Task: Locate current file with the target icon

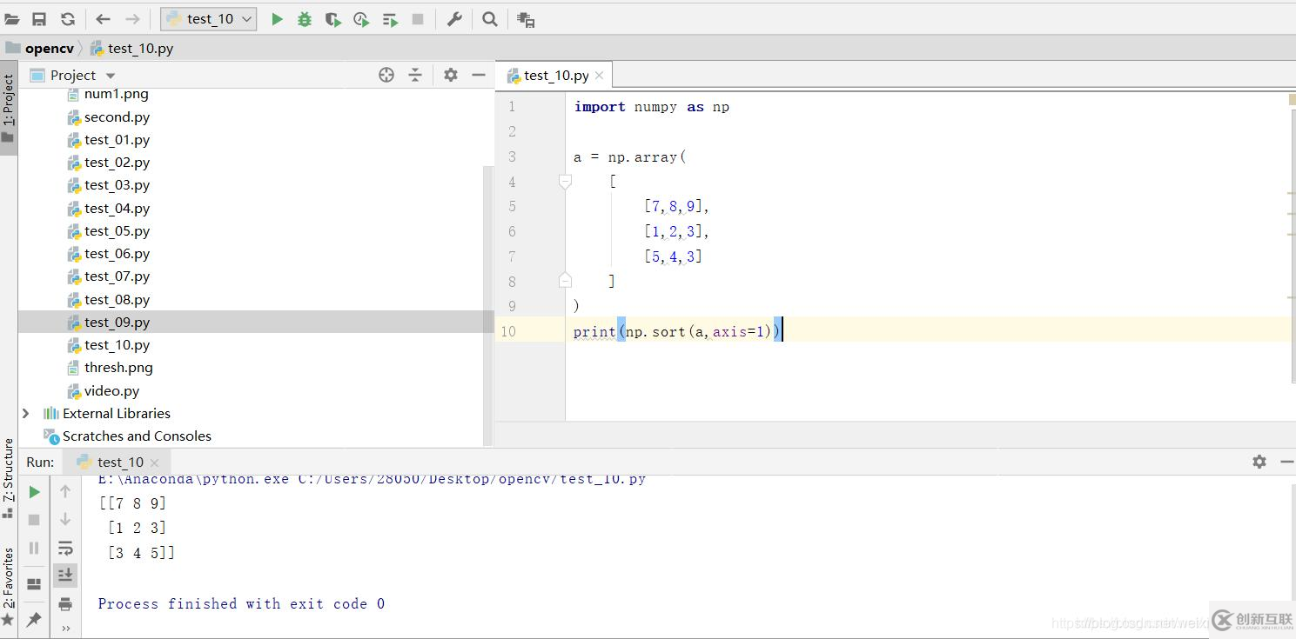Action: [386, 75]
